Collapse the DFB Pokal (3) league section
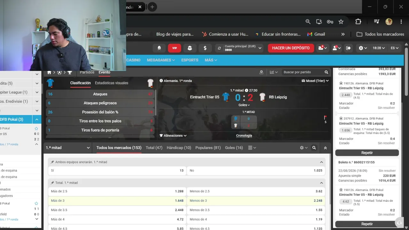The height and width of the screenshot is (230, 409). (x=37, y=119)
